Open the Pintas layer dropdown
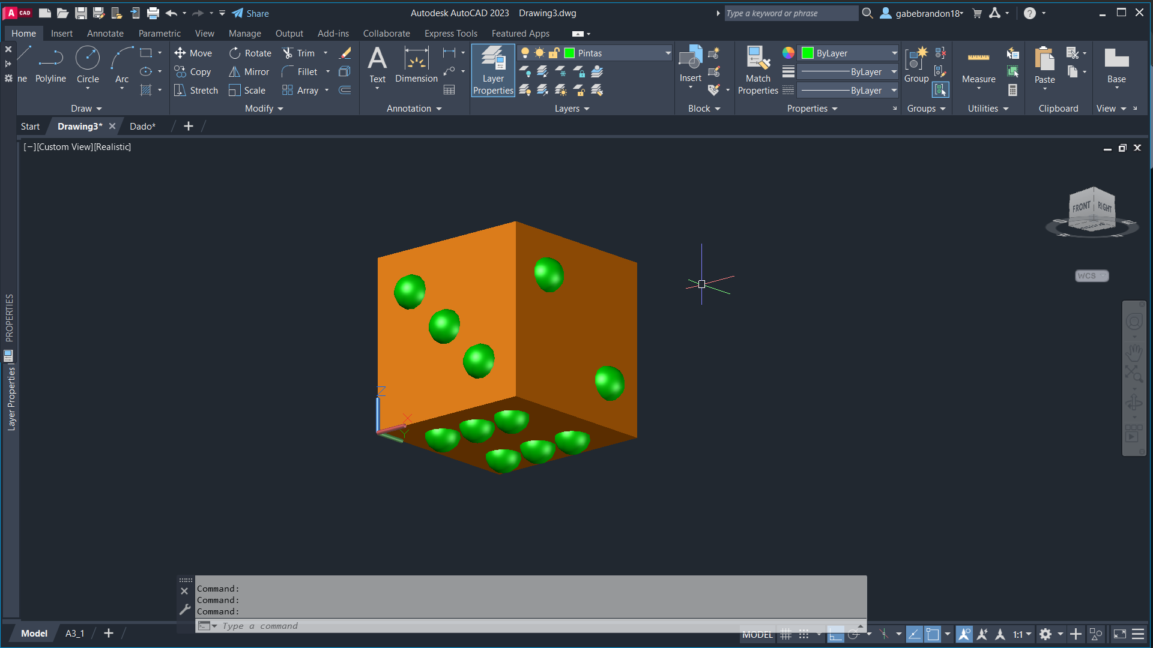Image resolution: width=1153 pixels, height=648 pixels. (667, 53)
